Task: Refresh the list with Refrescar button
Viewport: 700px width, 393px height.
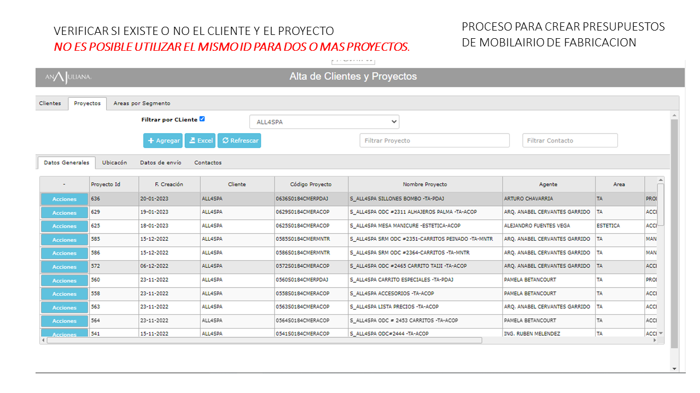Action: 240,141
